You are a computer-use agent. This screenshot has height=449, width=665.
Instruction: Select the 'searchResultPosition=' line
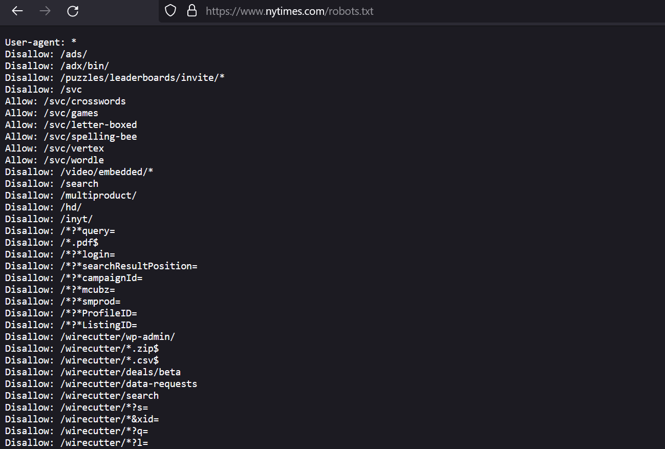(x=101, y=266)
